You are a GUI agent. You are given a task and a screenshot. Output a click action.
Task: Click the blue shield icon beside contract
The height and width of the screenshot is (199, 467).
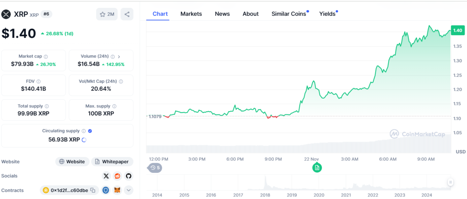coord(106,190)
